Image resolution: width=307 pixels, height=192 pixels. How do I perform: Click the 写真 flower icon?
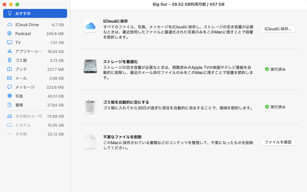click(x=9, y=96)
